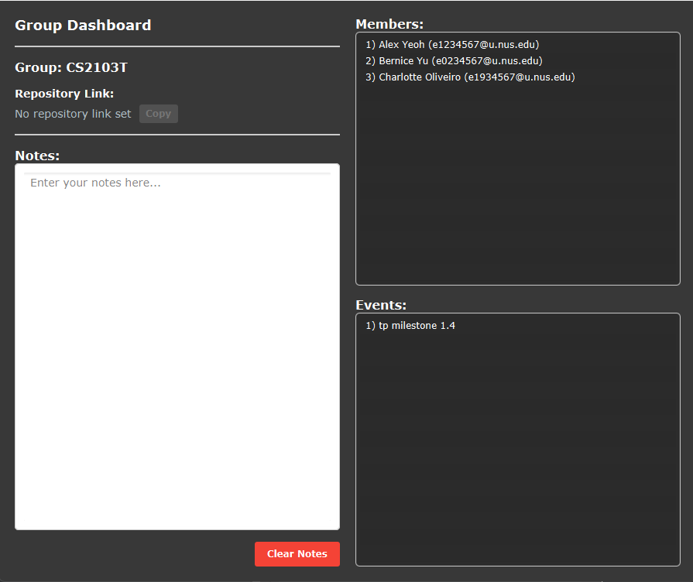Select Alex Yeoh in the members list

(451, 45)
